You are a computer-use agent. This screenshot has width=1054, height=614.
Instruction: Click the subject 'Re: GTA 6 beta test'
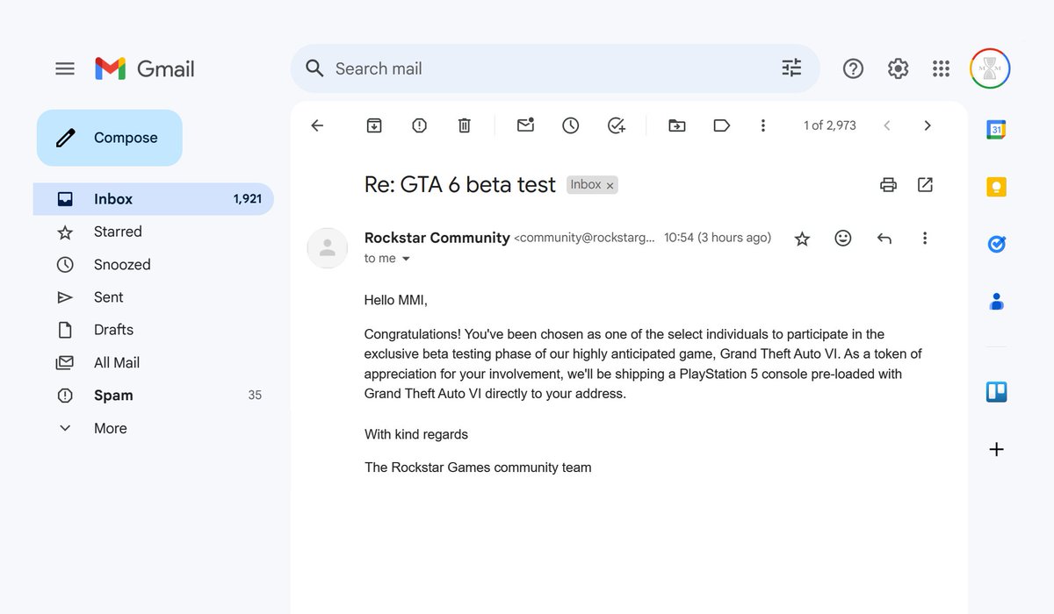pyautogui.click(x=460, y=185)
